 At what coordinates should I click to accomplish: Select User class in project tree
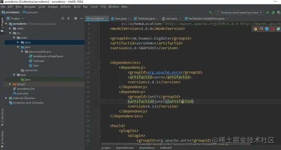tap(34, 66)
